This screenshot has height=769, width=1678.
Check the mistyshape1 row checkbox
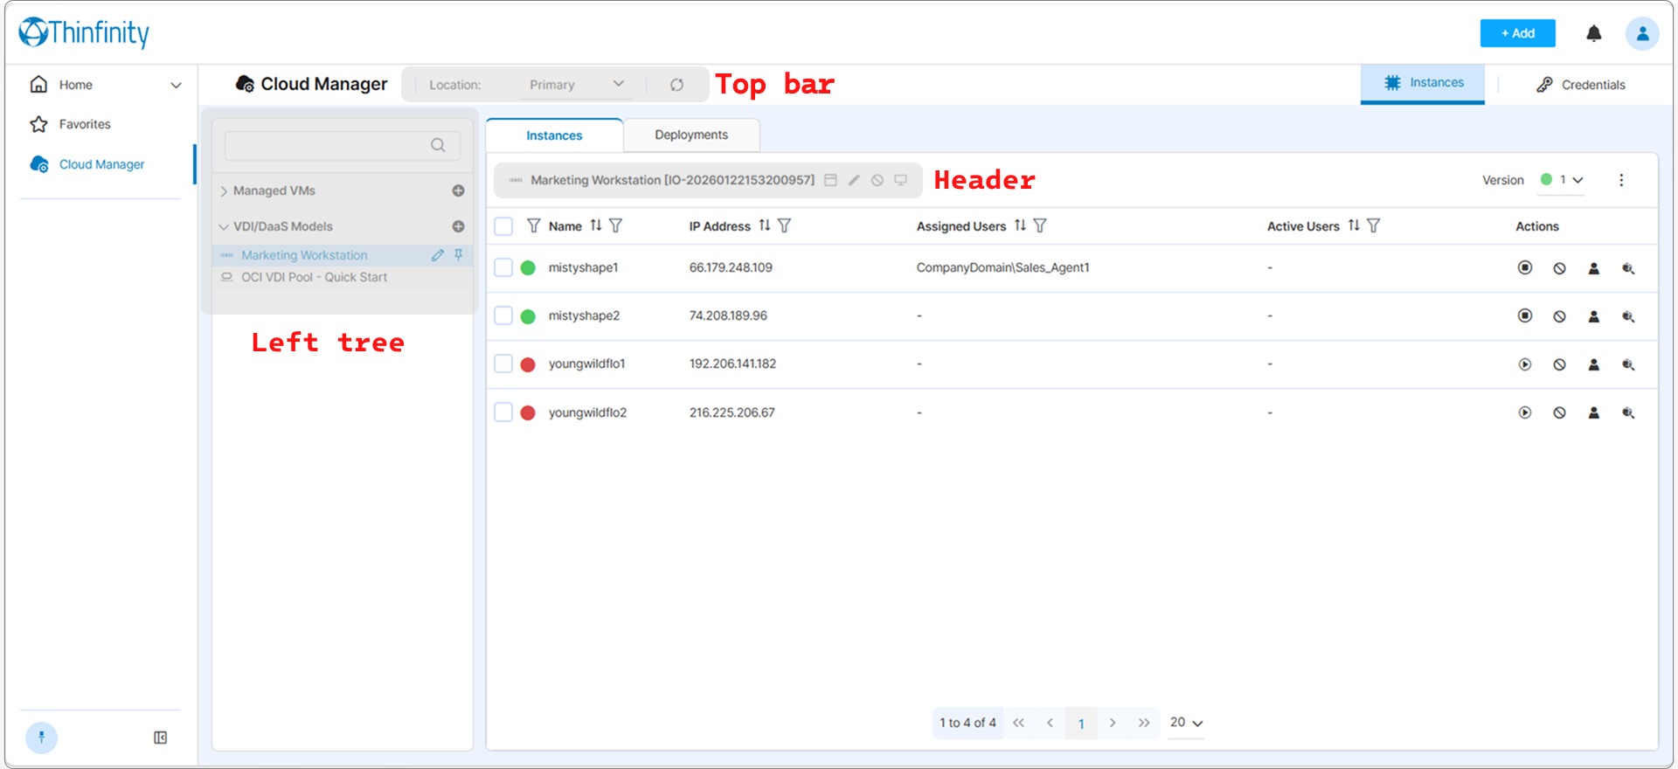(x=503, y=267)
